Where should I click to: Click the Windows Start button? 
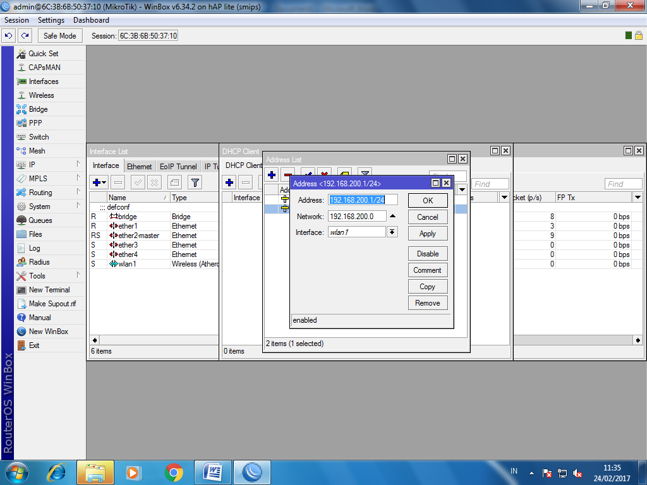[x=16, y=472]
